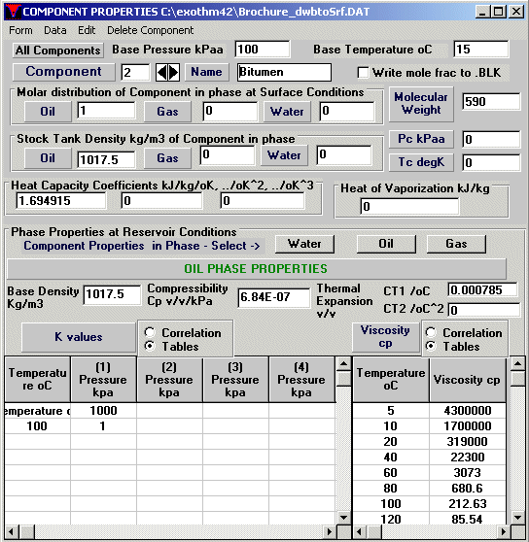Click the Molecular Weight input field
The width and height of the screenshot is (529, 542).
(x=491, y=102)
